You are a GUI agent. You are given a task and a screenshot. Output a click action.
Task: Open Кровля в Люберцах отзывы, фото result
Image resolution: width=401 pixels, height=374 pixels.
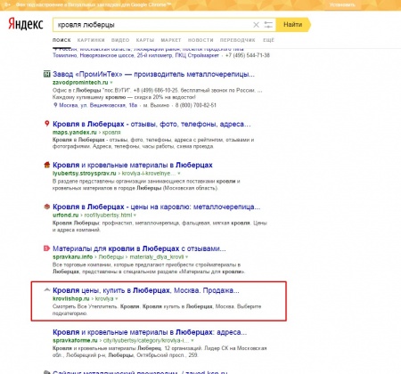pos(151,124)
